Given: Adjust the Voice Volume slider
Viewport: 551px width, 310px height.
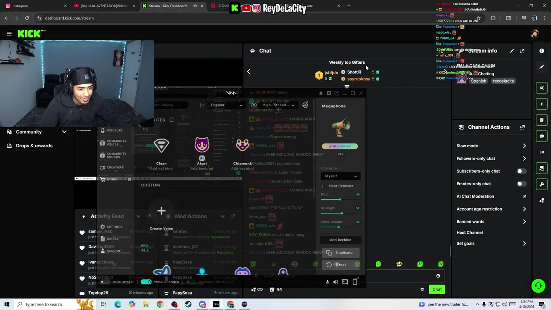Looking at the screenshot, I should pos(338,227).
